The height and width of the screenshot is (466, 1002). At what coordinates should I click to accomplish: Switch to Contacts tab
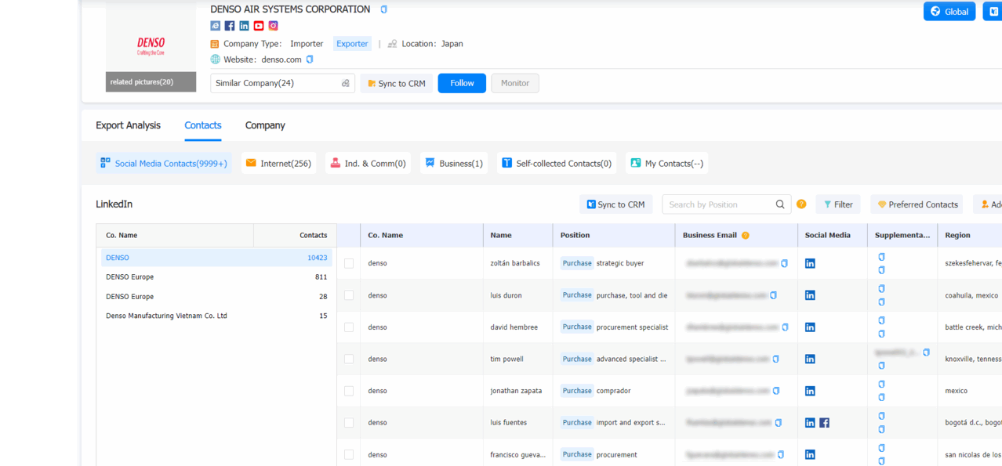tap(203, 125)
